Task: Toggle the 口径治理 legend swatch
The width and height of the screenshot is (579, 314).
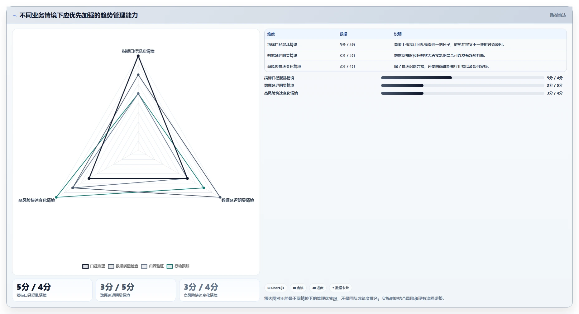Action: pos(85,266)
